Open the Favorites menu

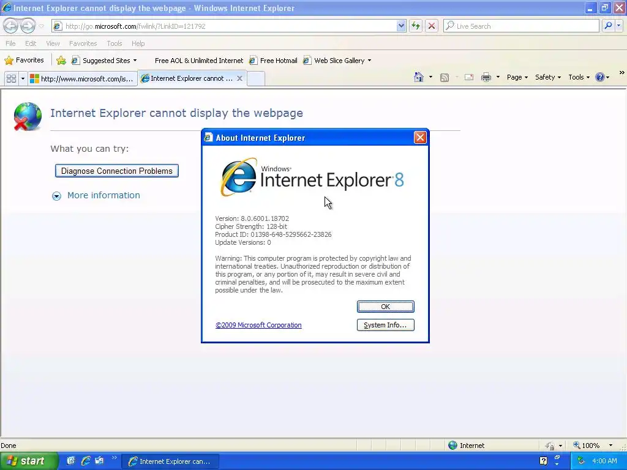(83, 43)
